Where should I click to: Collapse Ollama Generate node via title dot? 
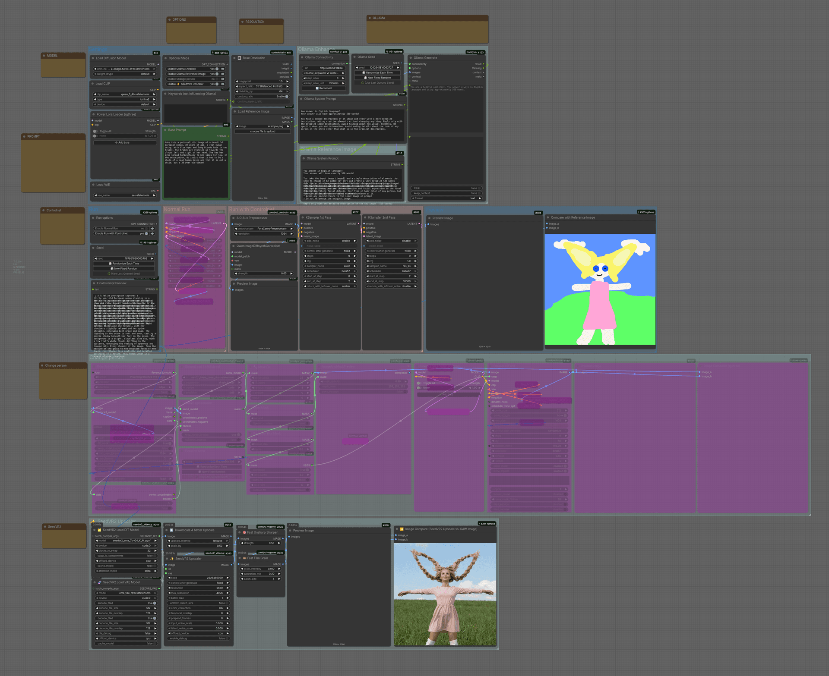(x=411, y=57)
